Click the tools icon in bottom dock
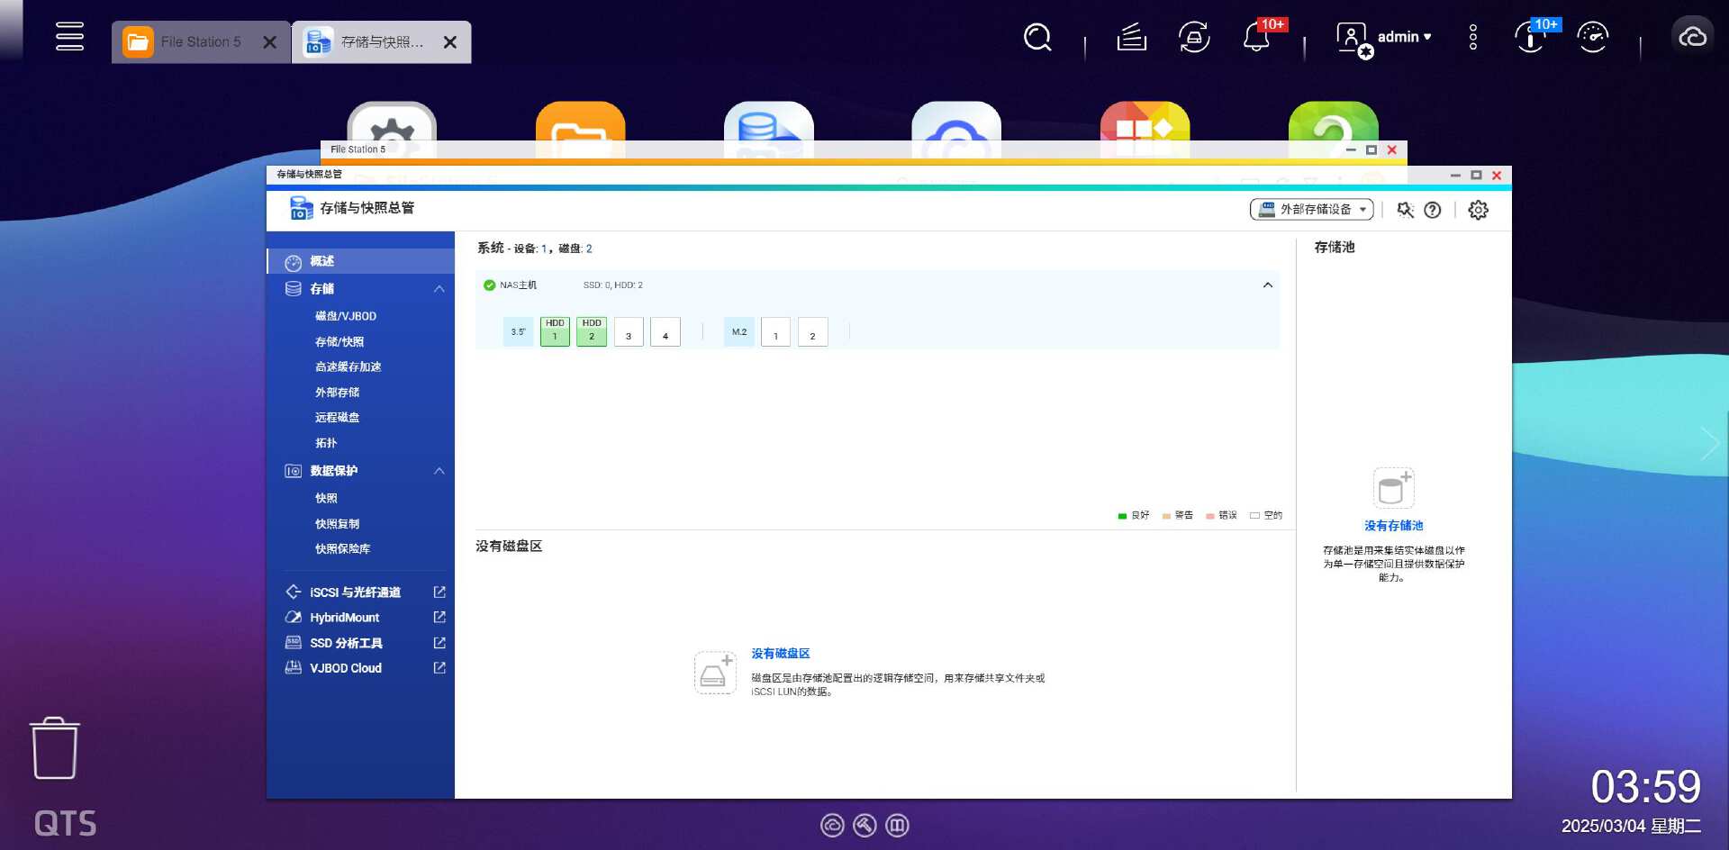 [864, 825]
